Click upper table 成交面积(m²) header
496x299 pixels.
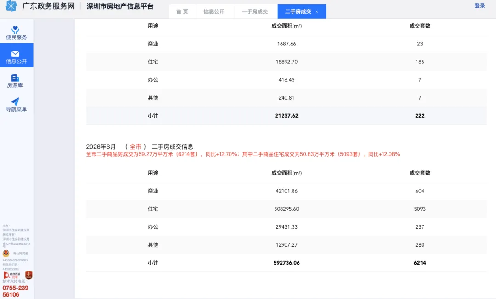[x=287, y=26]
